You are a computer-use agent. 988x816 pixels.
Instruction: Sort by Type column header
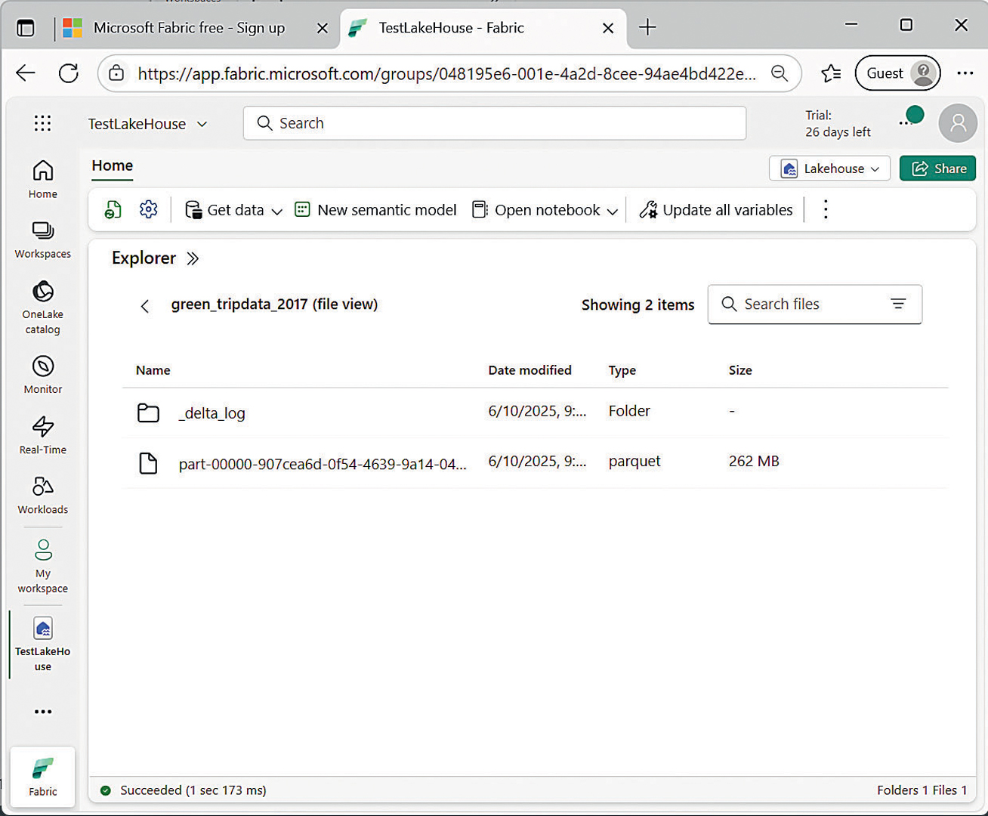coord(622,370)
